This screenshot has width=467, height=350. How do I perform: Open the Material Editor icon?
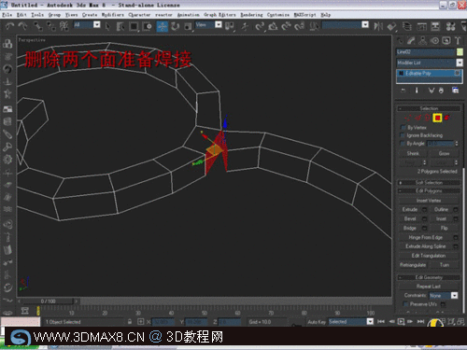(x=450, y=27)
